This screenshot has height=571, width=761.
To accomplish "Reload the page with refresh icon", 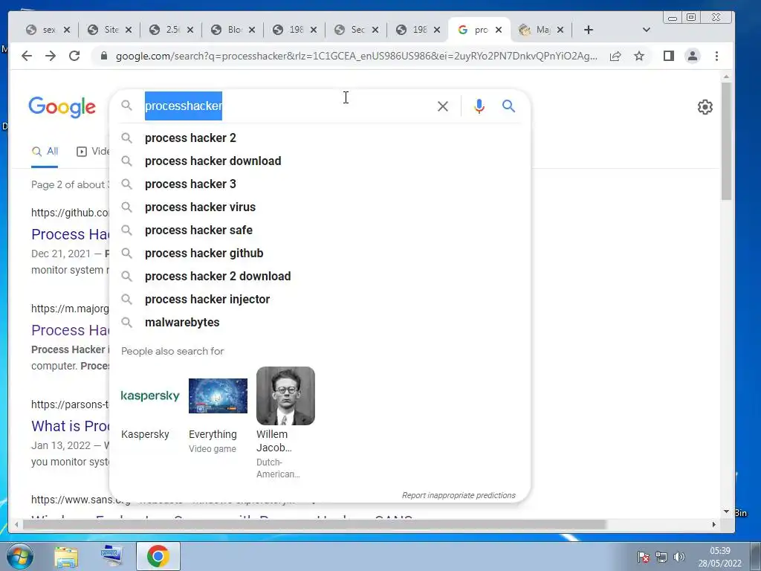I will point(74,56).
